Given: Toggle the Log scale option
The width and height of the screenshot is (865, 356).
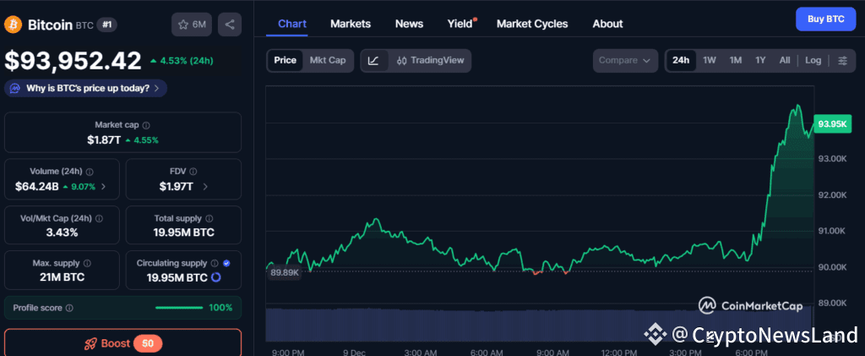Looking at the screenshot, I should pos(813,61).
